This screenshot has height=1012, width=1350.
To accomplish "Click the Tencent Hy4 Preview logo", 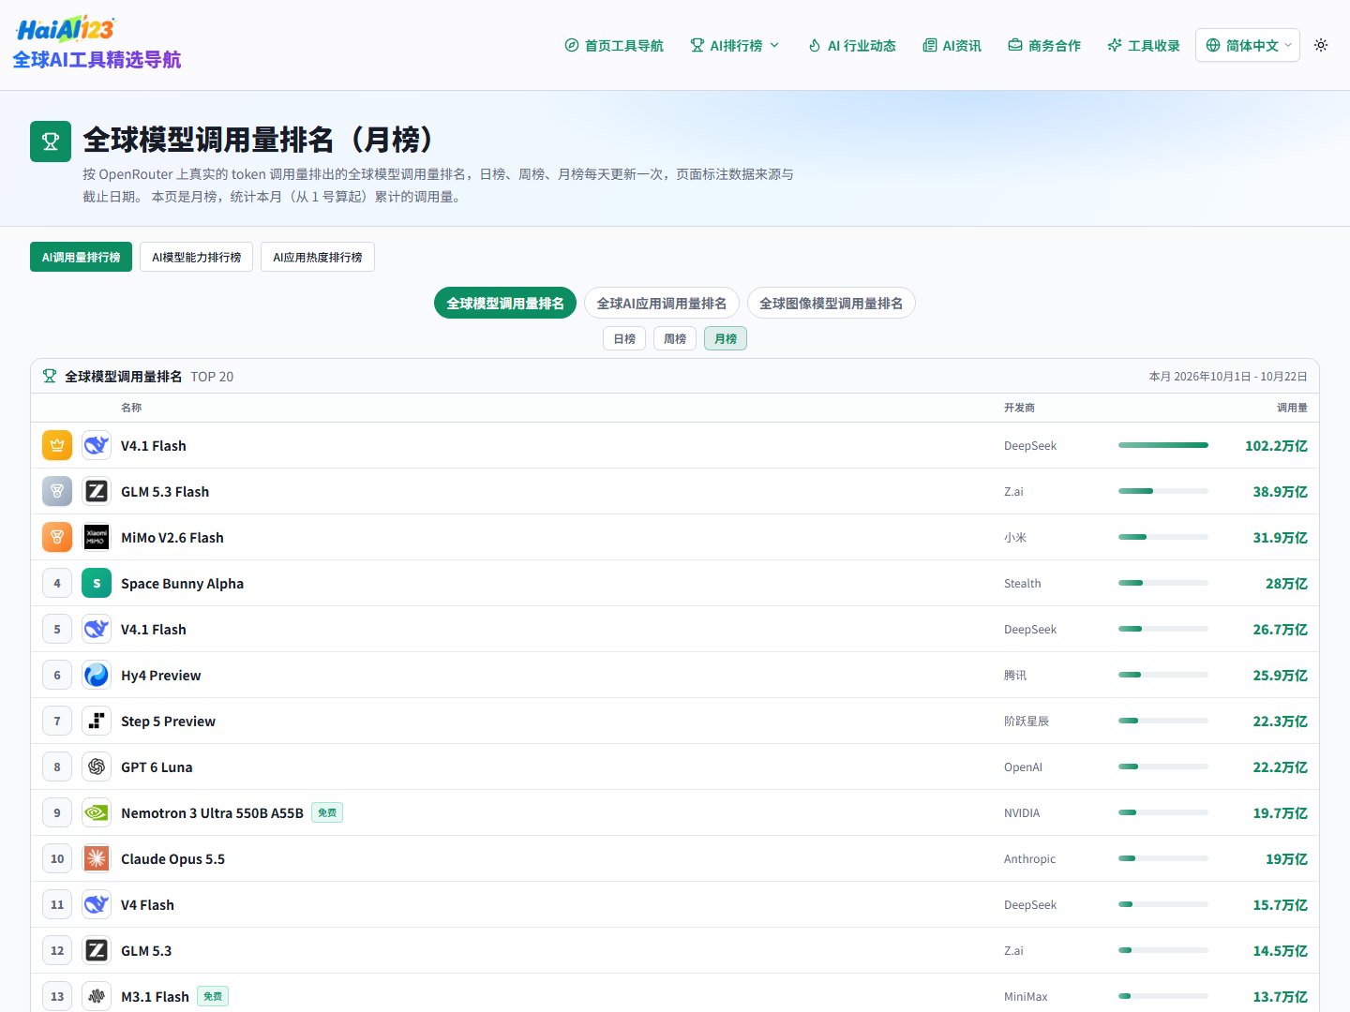I will pyautogui.click(x=97, y=675).
